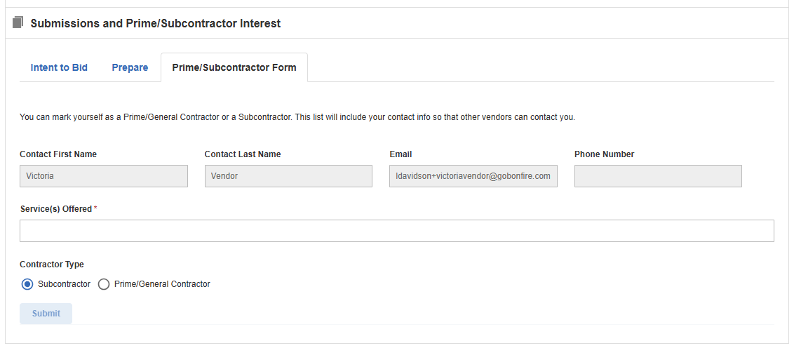Click the Service(s) Offered required label
794x348 pixels.
pos(59,208)
